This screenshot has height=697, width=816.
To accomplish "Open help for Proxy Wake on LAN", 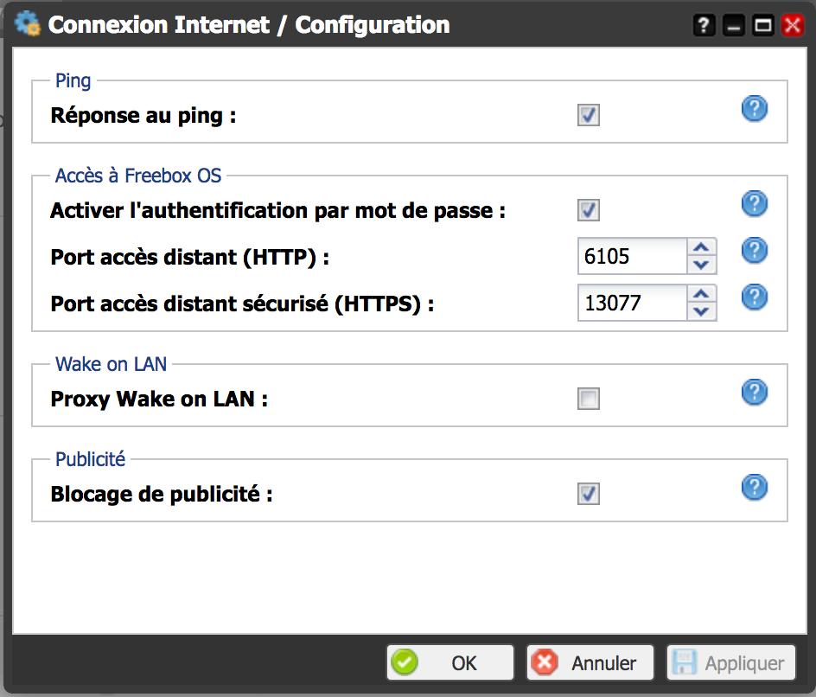I will (755, 393).
